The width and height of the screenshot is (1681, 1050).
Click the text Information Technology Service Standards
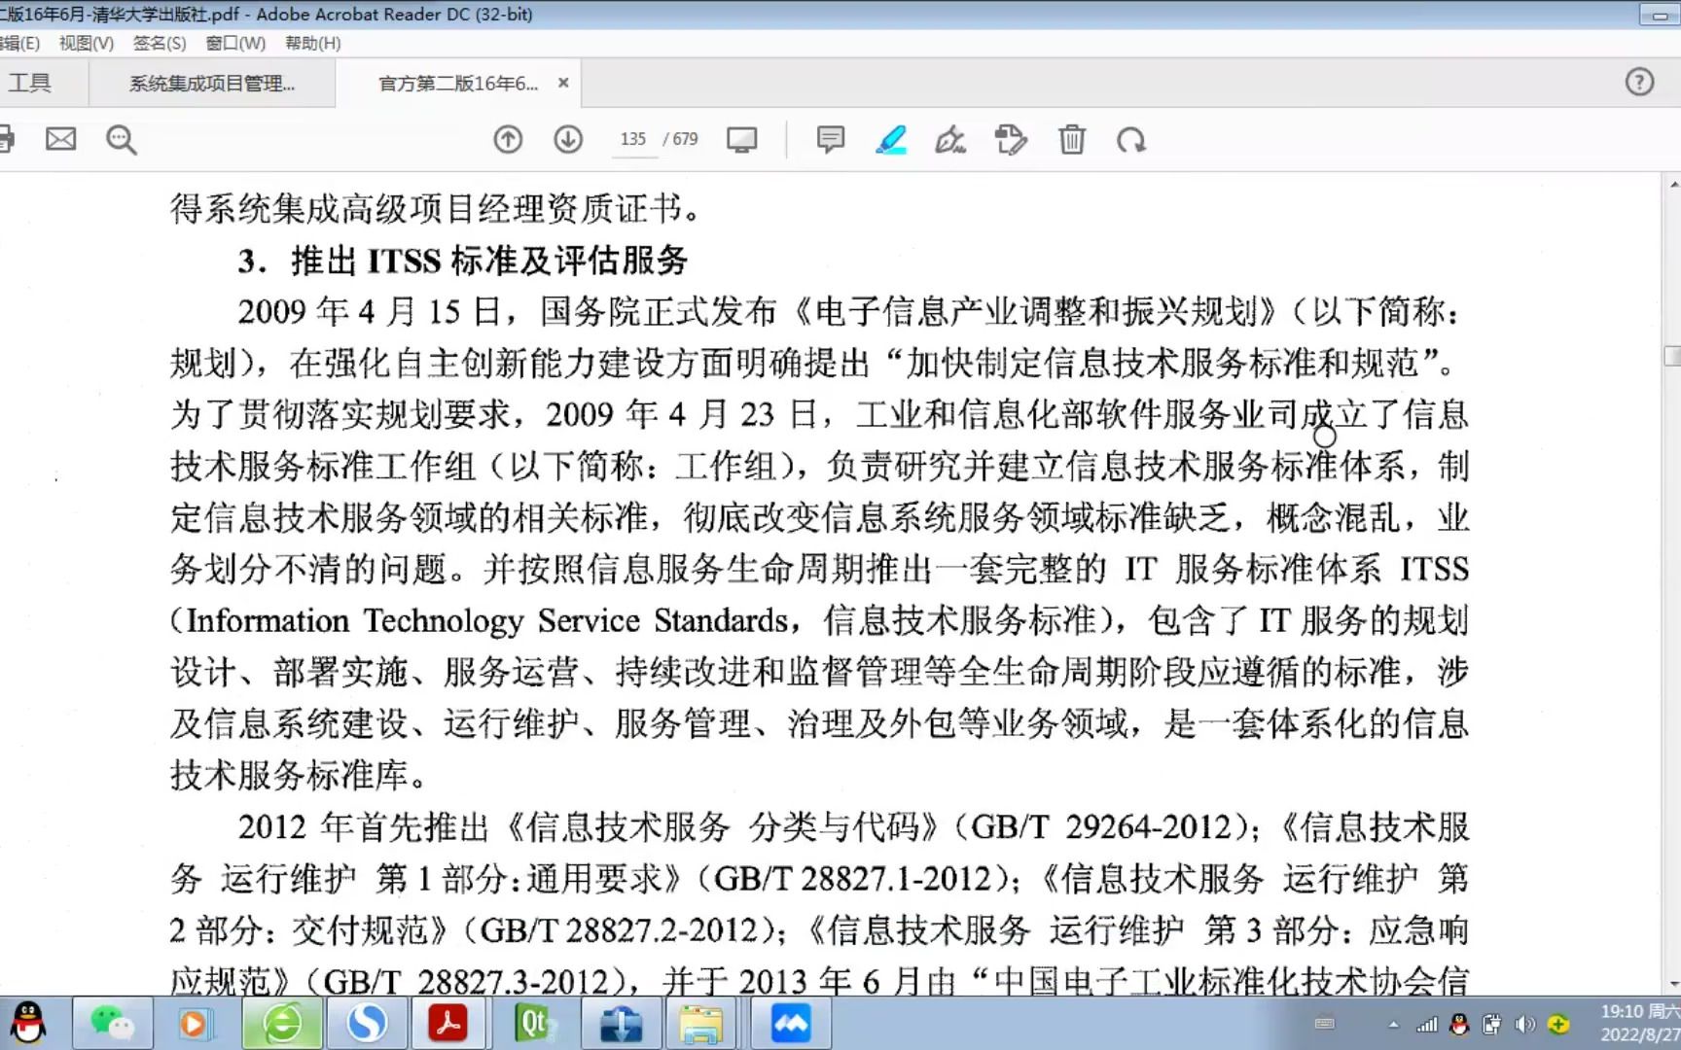[x=486, y=621]
